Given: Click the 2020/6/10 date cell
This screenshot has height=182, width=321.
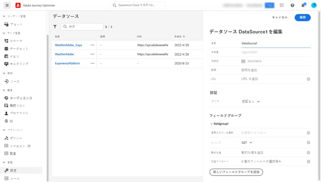Looking at the screenshot, I should 181,63.
